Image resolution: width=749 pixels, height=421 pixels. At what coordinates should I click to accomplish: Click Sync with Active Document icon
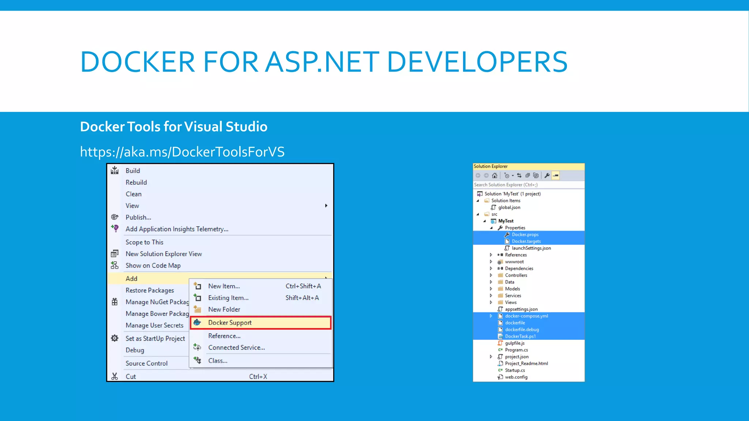[x=519, y=175]
